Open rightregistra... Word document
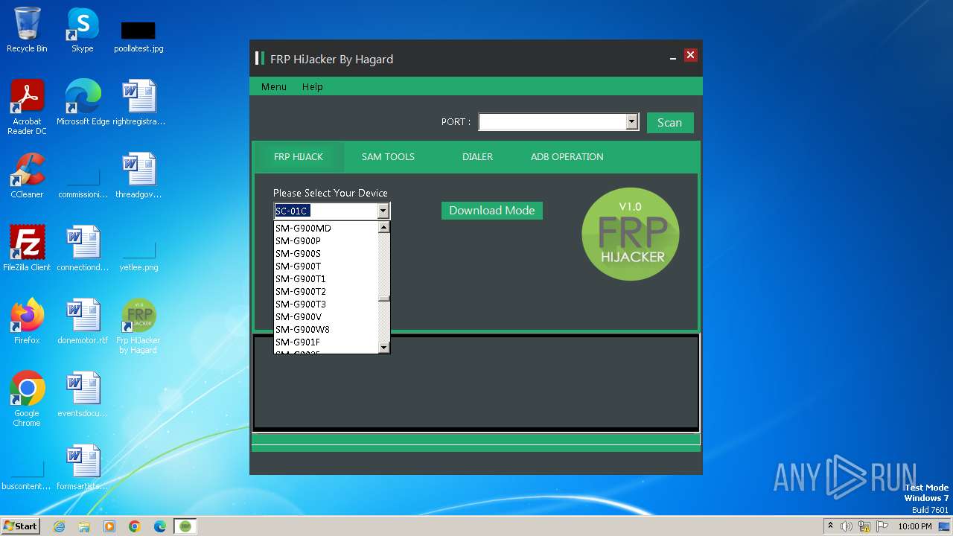 pos(138,103)
